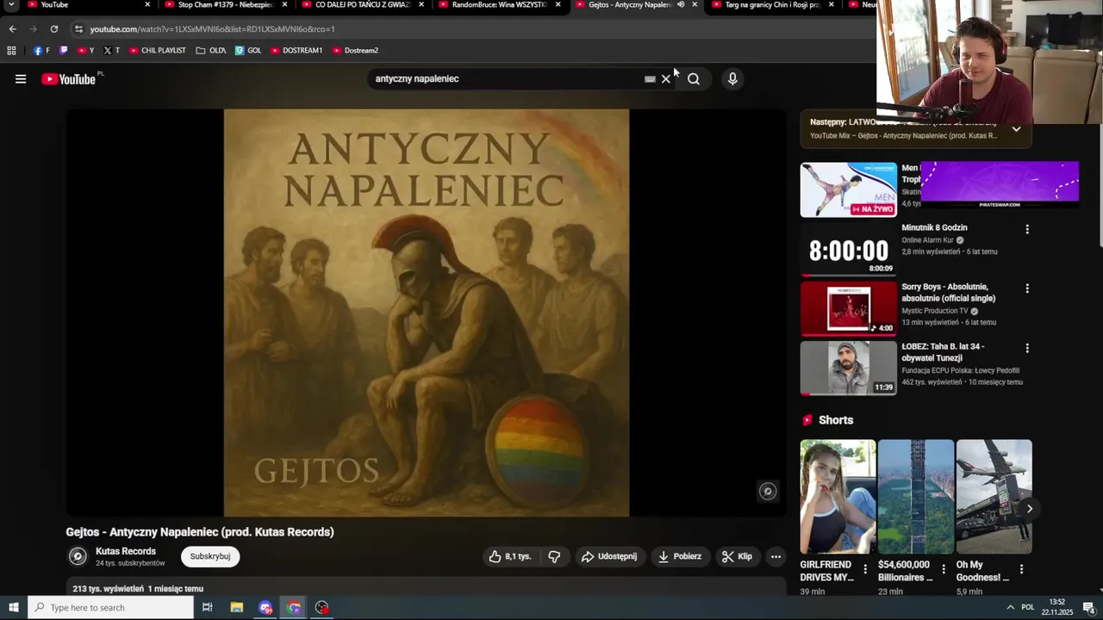
Task: Switch to CO DALEJ PO TAŃCU tab
Action: tap(362, 5)
